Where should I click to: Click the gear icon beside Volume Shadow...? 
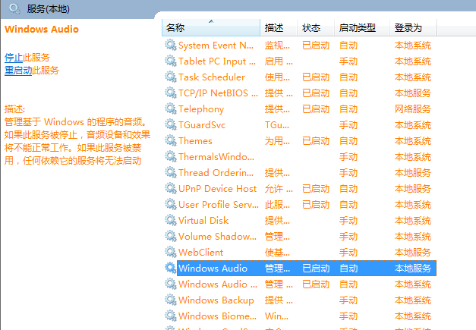[171, 236]
